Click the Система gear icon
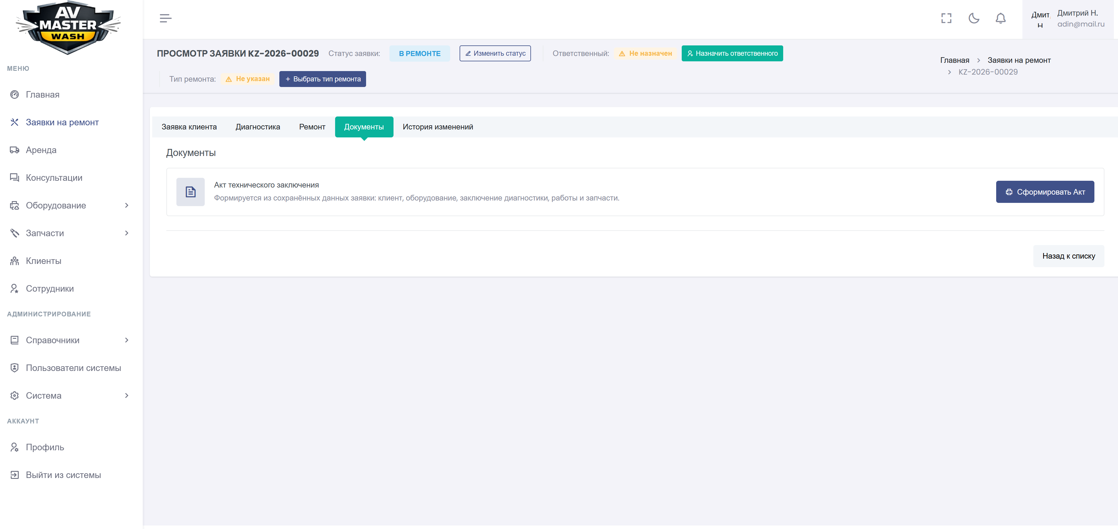This screenshot has width=1118, height=529. [14, 396]
